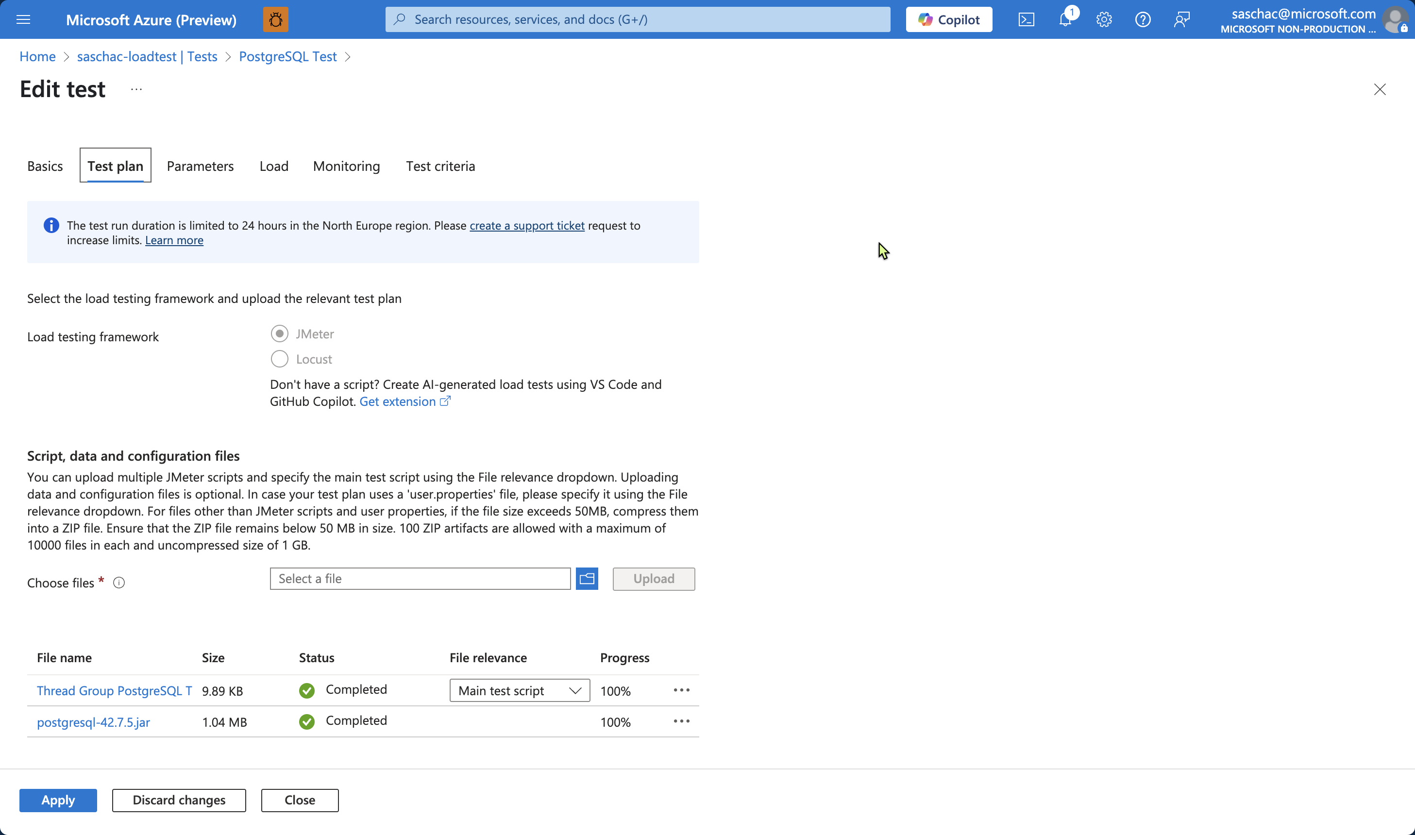1415x835 pixels.
Task: Click the orange bug report icon
Action: pyautogui.click(x=276, y=20)
